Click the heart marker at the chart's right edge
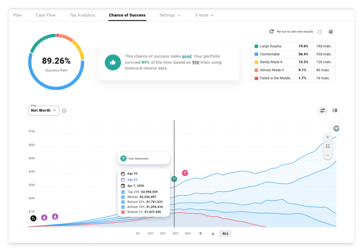Image resolution: width=363 pixels, height=251 pixels. pos(336,129)
